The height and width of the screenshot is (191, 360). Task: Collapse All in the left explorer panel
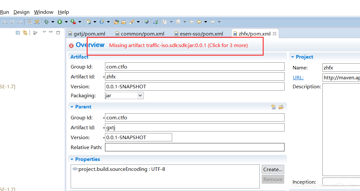point(18,33)
